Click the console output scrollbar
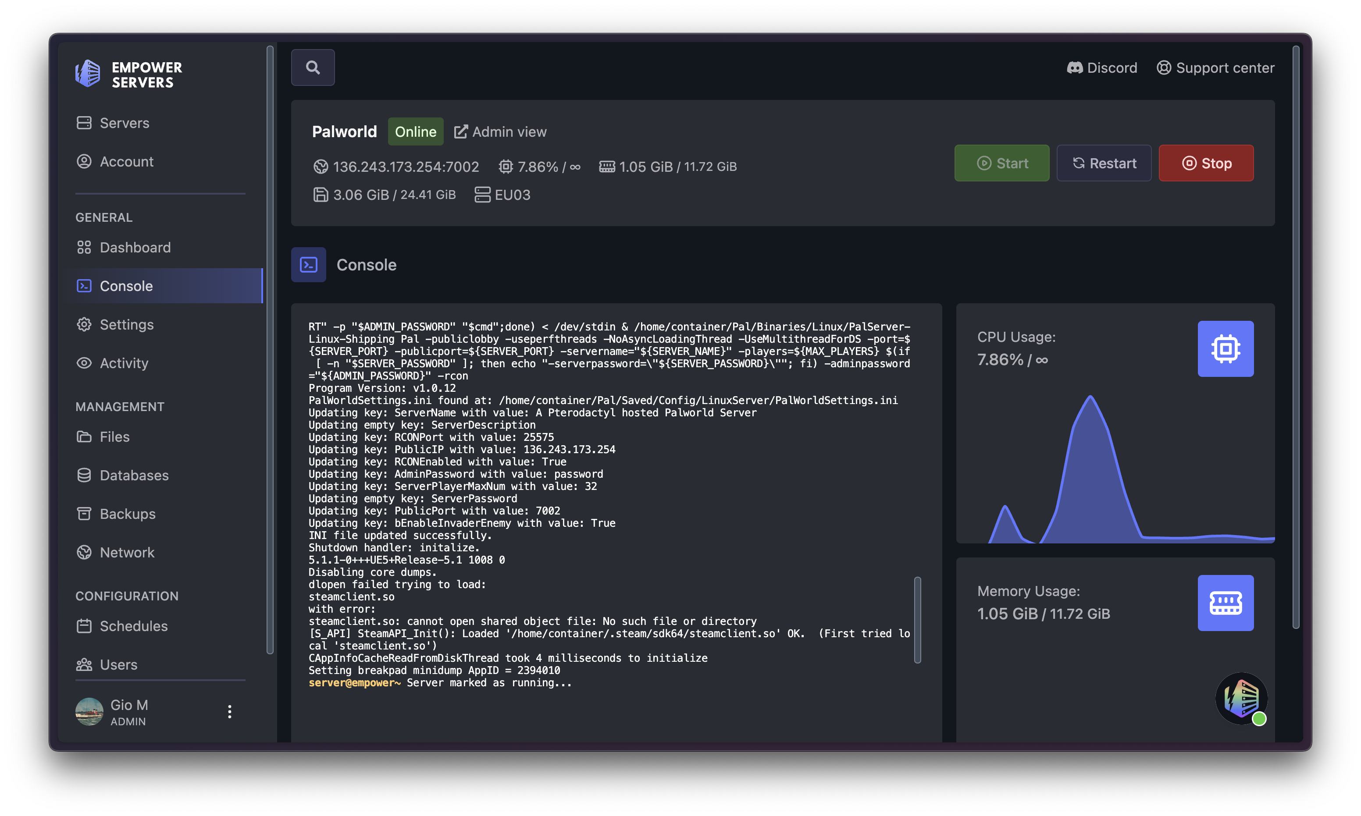Screen dimensions: 1361x816 pos(918,620)
